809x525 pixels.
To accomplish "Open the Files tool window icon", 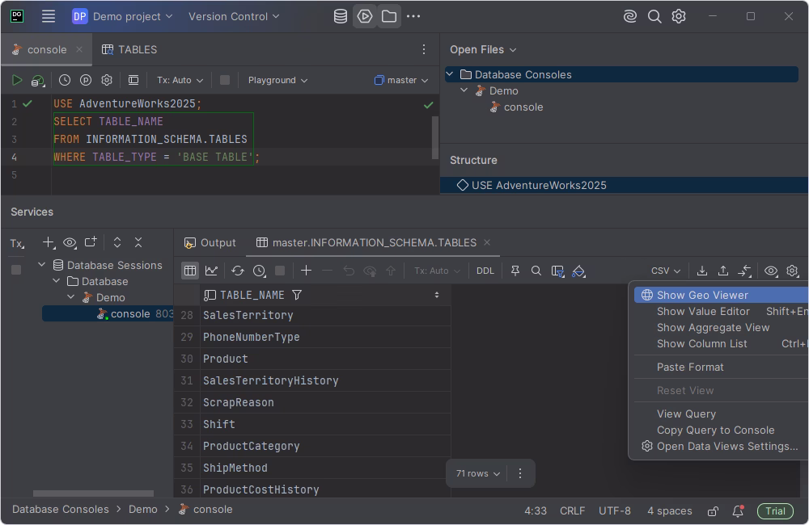I will click(x=389, y=16).
